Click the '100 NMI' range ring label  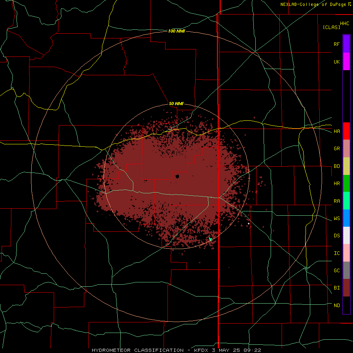tap(176, 31)
